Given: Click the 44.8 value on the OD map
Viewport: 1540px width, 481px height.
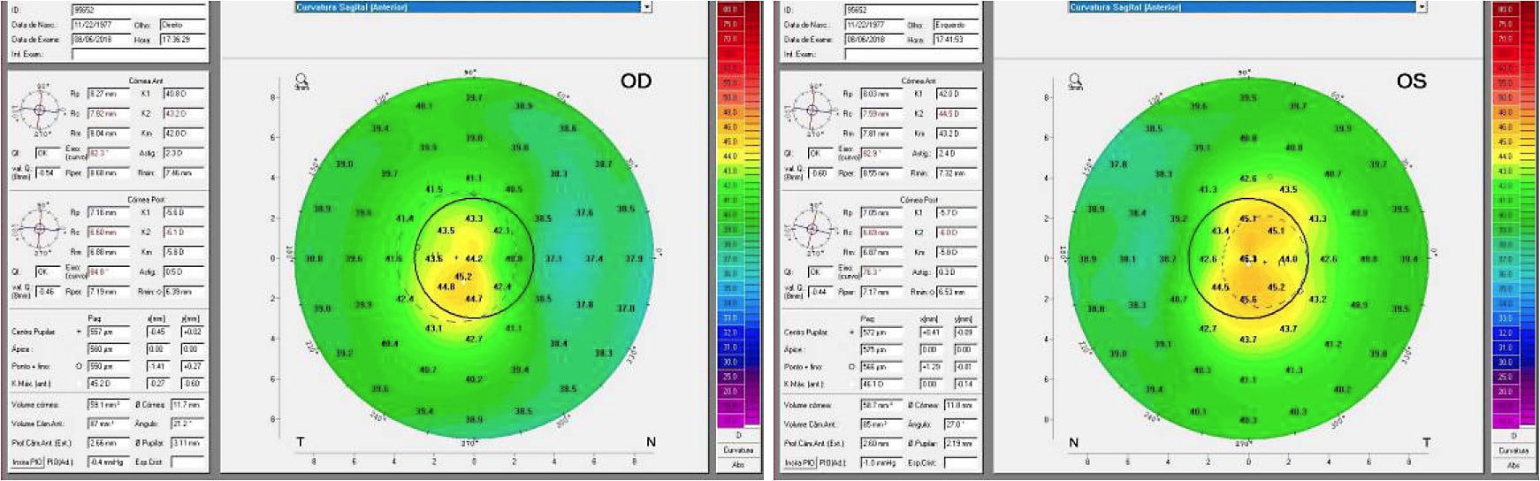Looking at the screenshot, I should (445, 286).
